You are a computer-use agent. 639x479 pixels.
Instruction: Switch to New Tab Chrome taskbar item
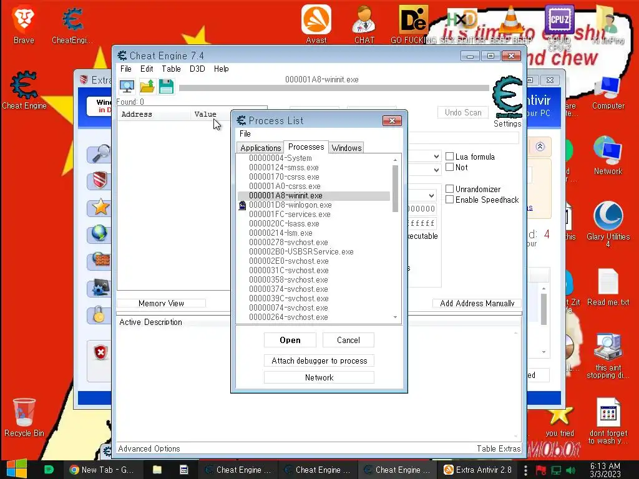102,470
